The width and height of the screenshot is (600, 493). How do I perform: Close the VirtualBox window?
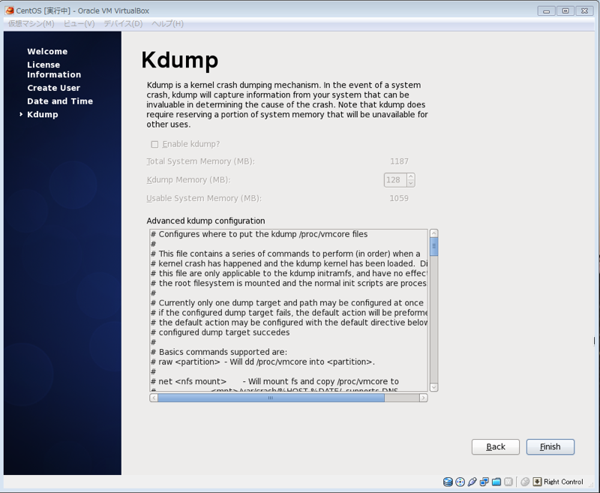584,11
